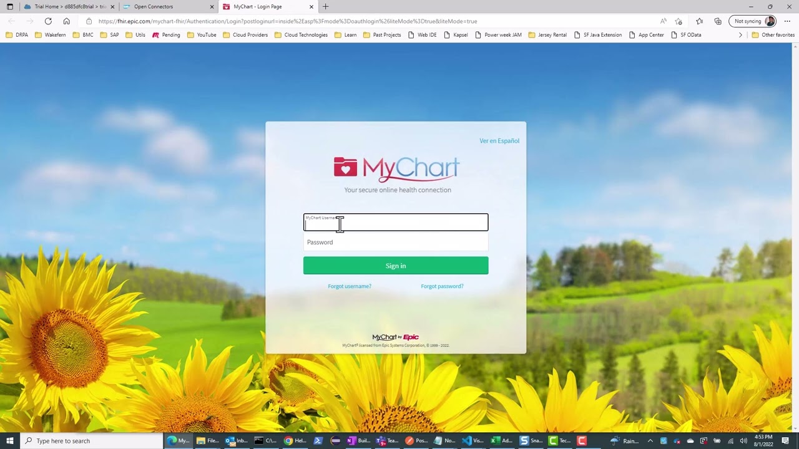The image size is (799, 449).
Task: Open Visual Studio Code from the taskbar
Action: (x=473, y=441)
